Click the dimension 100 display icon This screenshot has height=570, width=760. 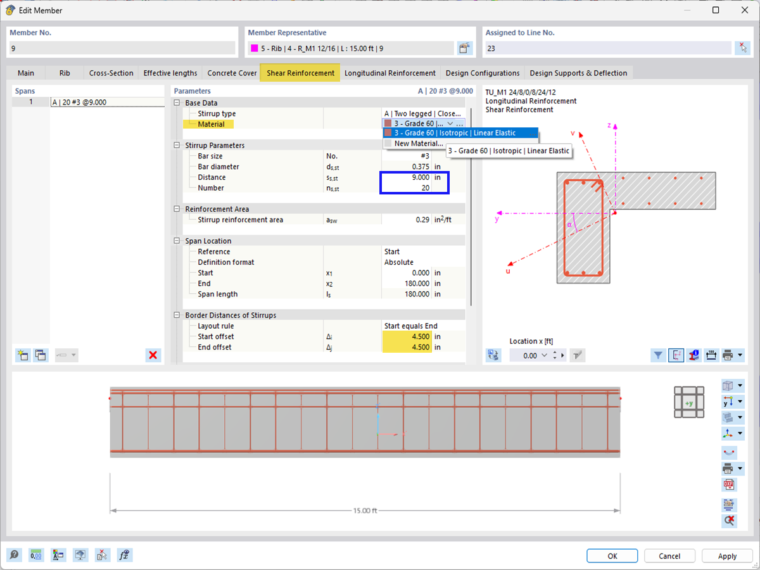click(711, 355)
